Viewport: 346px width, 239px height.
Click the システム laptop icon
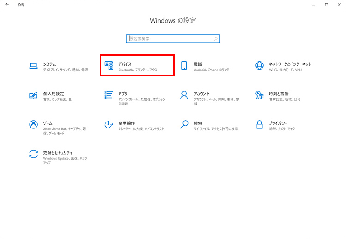click(33, 66)
